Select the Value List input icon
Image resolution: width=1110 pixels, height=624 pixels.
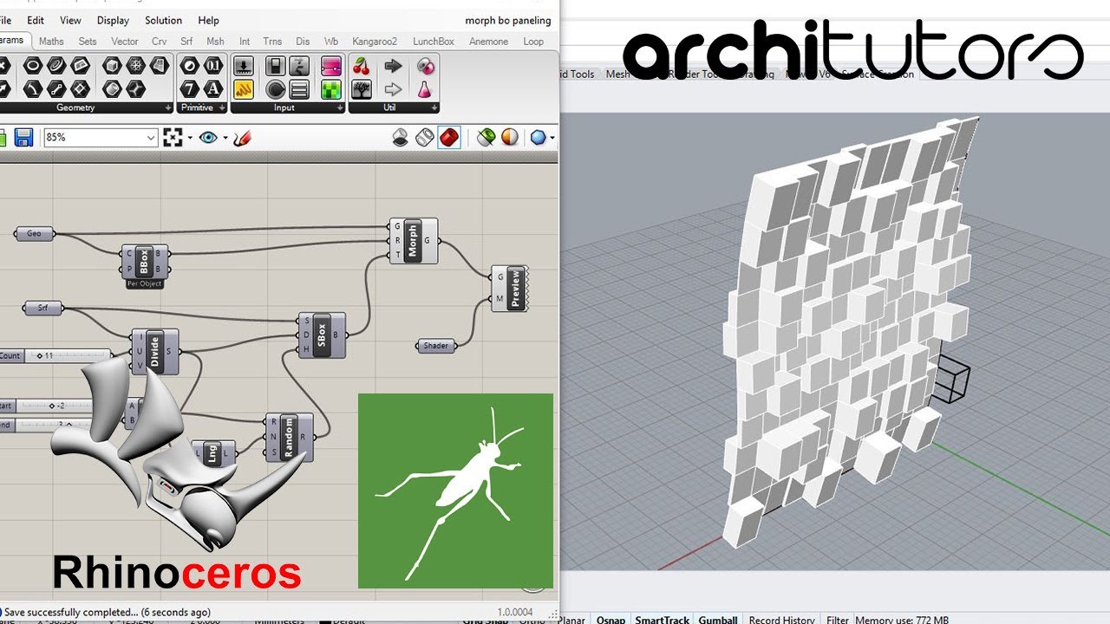[x=299, y=89]
